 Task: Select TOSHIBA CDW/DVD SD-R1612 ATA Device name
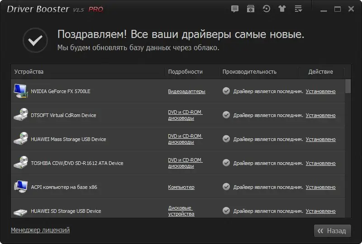77,163
